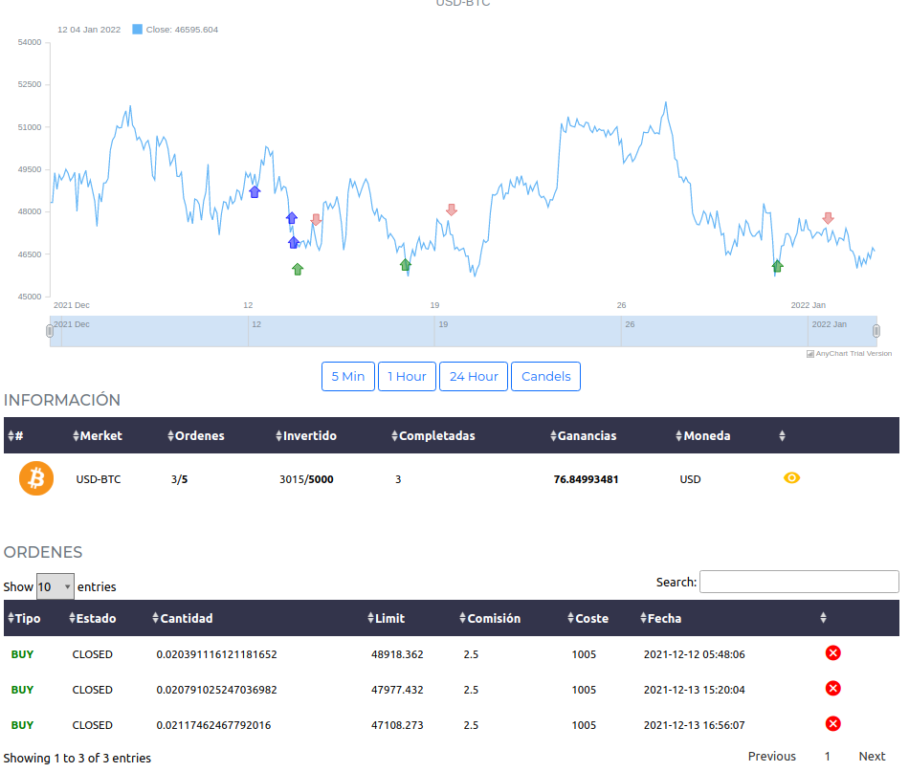Select the green buy arrow marker near December 13
Screen dimensions: 909x772
pos(298,269)
